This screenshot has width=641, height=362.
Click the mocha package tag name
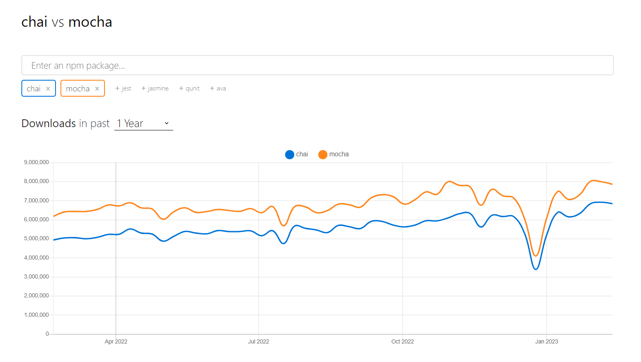[78, 89]
